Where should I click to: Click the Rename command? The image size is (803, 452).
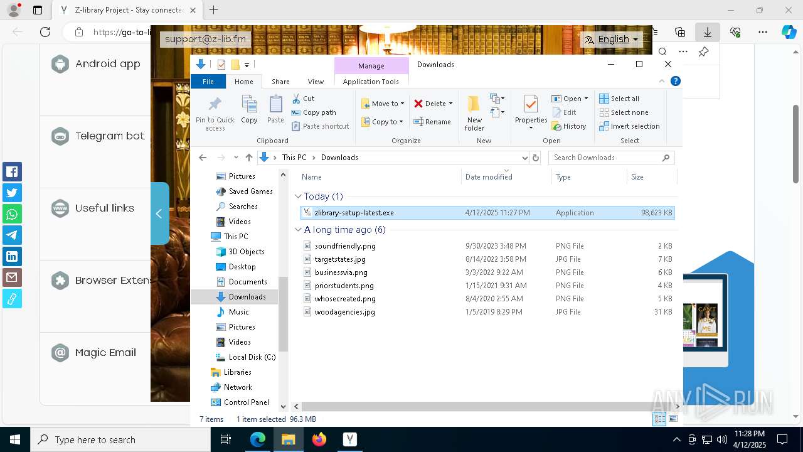[432, 122]
